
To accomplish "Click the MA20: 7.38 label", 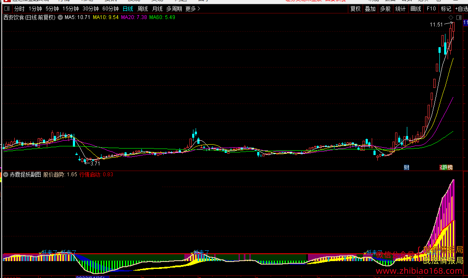I will (134, 17).
